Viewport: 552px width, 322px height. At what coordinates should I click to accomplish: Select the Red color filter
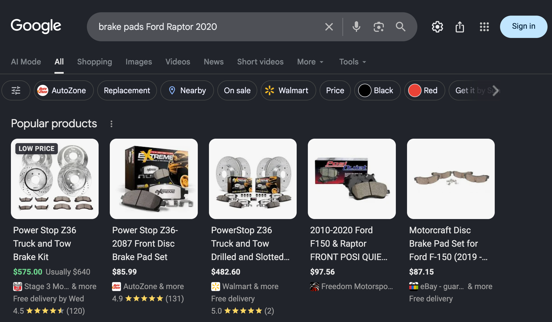(425, 90)
